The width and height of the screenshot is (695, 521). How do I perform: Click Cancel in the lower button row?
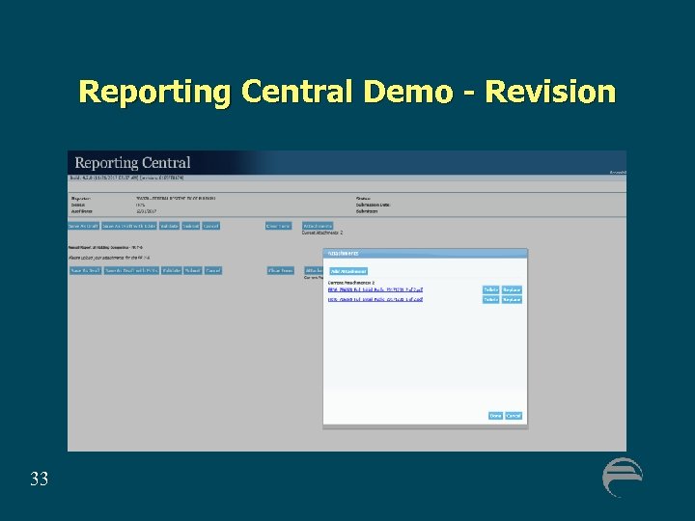tap(213, 271)
